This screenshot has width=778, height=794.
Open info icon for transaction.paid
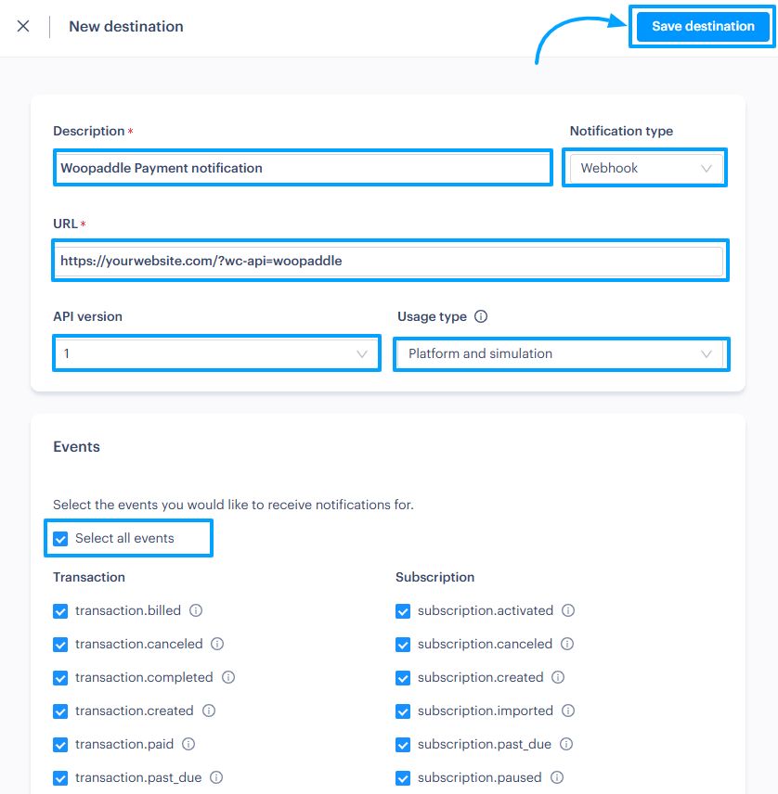(188, 744)
